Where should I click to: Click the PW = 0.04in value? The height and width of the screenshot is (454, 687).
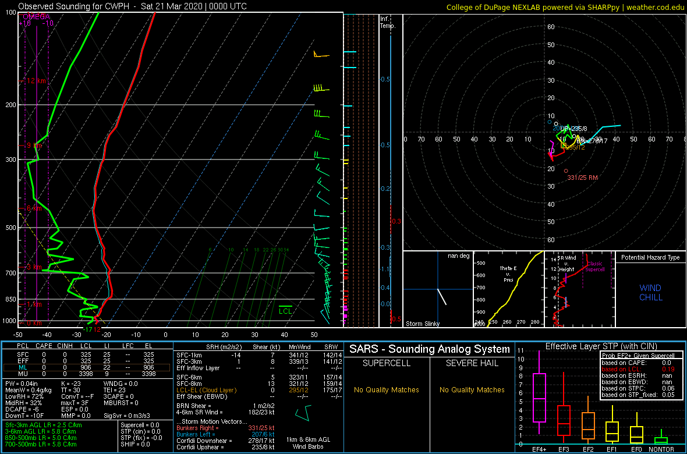click(x=23, y=384)
